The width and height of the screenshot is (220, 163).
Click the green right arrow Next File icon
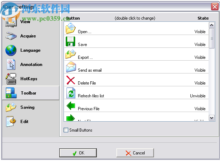[71, 118]
